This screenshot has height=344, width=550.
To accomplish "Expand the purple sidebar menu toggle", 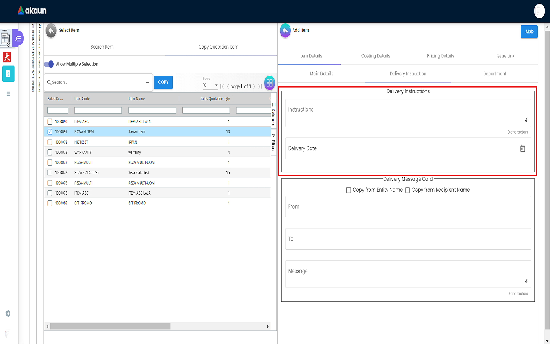I will (x=18, y=39).
